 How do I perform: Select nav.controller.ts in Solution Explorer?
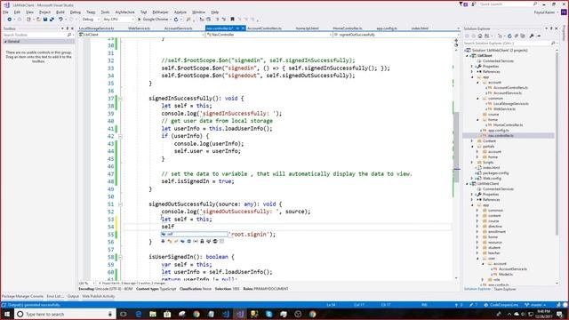point(501,136)
